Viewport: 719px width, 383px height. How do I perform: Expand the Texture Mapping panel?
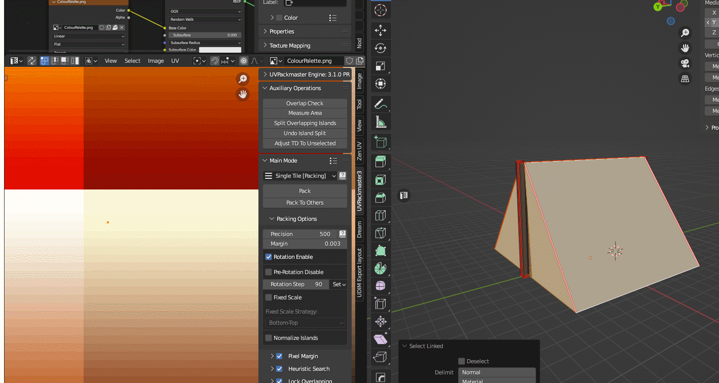[264, 46]
